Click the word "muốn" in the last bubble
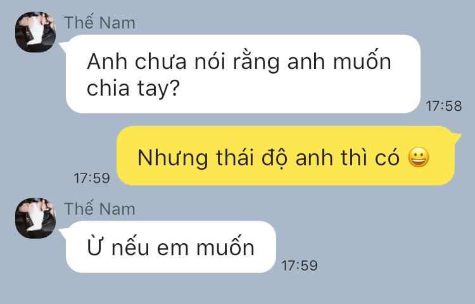This screenshot has width=475, height=304. pos(225,247)
